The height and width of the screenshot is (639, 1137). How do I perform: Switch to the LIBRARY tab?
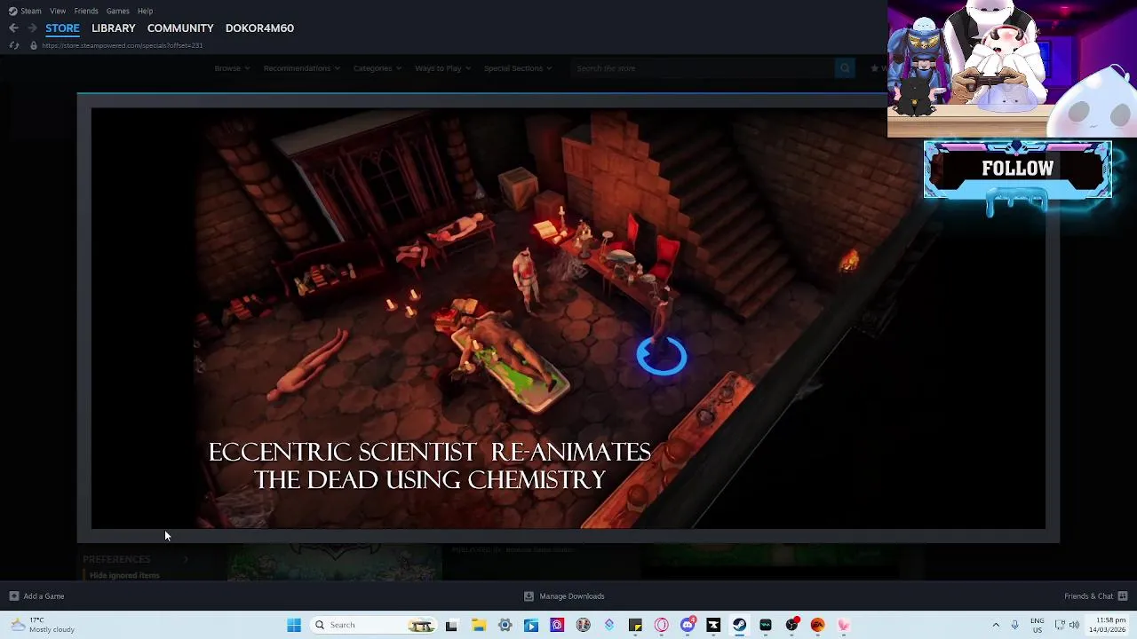(114, 28)
